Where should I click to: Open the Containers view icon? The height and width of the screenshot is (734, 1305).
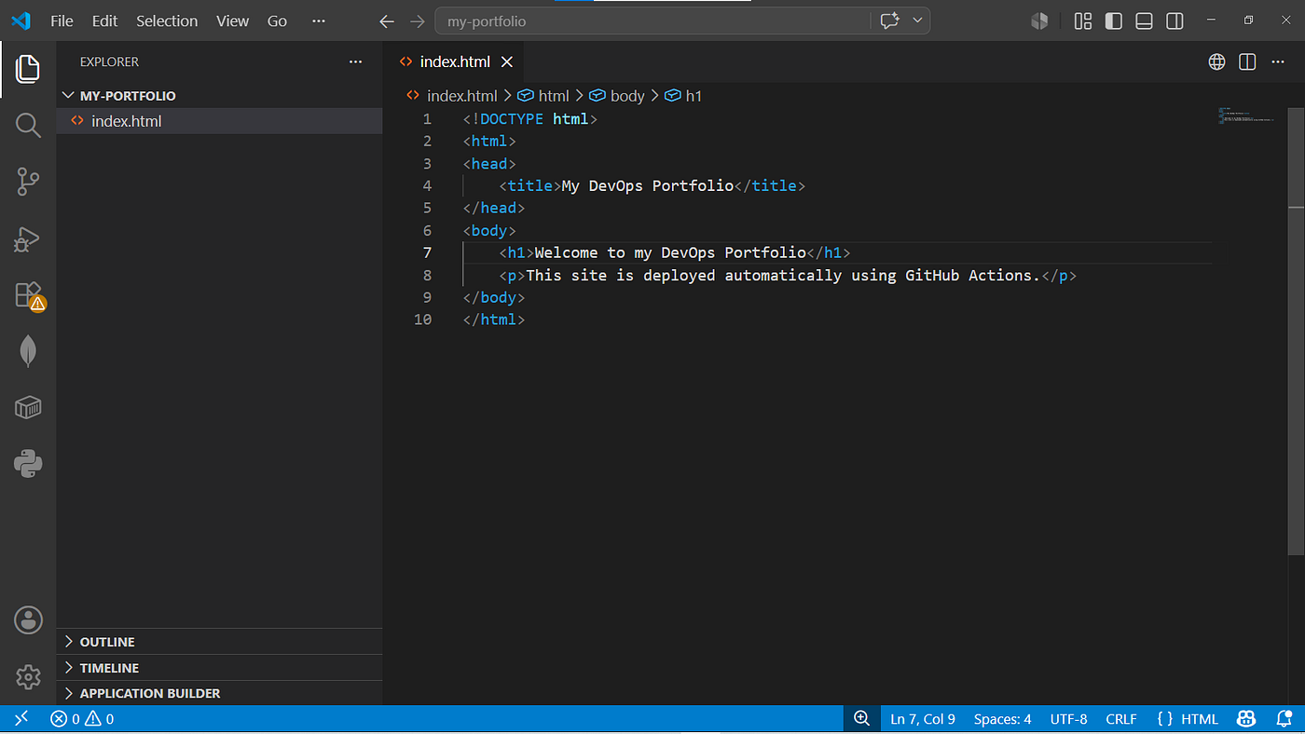coord(28,407)
